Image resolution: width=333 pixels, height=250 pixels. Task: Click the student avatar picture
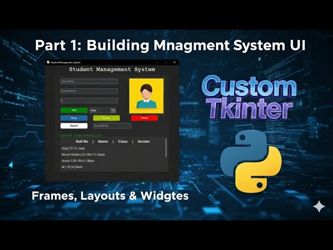(146, 96)
